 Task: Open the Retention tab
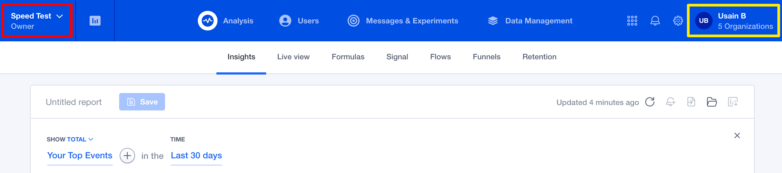539,57
